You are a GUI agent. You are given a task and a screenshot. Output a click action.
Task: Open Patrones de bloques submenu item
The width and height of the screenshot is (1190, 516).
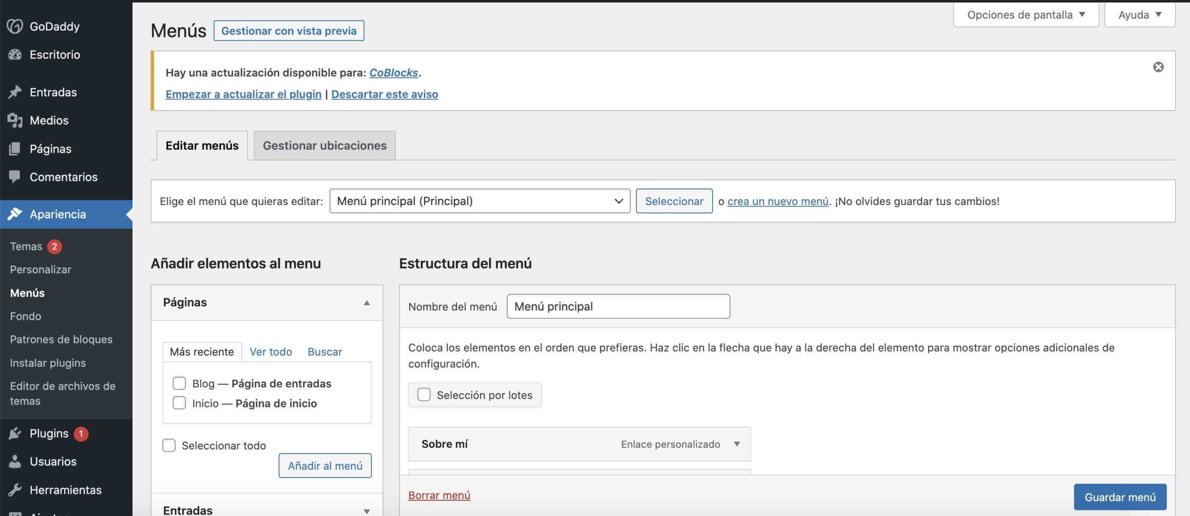(x=61, y=339)
